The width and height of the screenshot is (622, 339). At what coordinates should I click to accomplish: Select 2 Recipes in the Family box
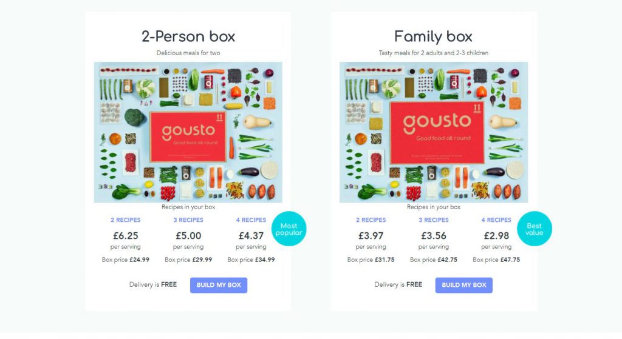coord(371,220)
